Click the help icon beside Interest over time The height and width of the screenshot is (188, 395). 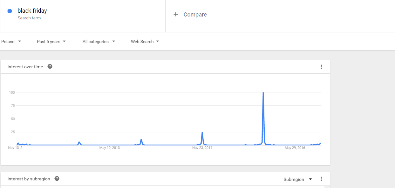[50, 67]
